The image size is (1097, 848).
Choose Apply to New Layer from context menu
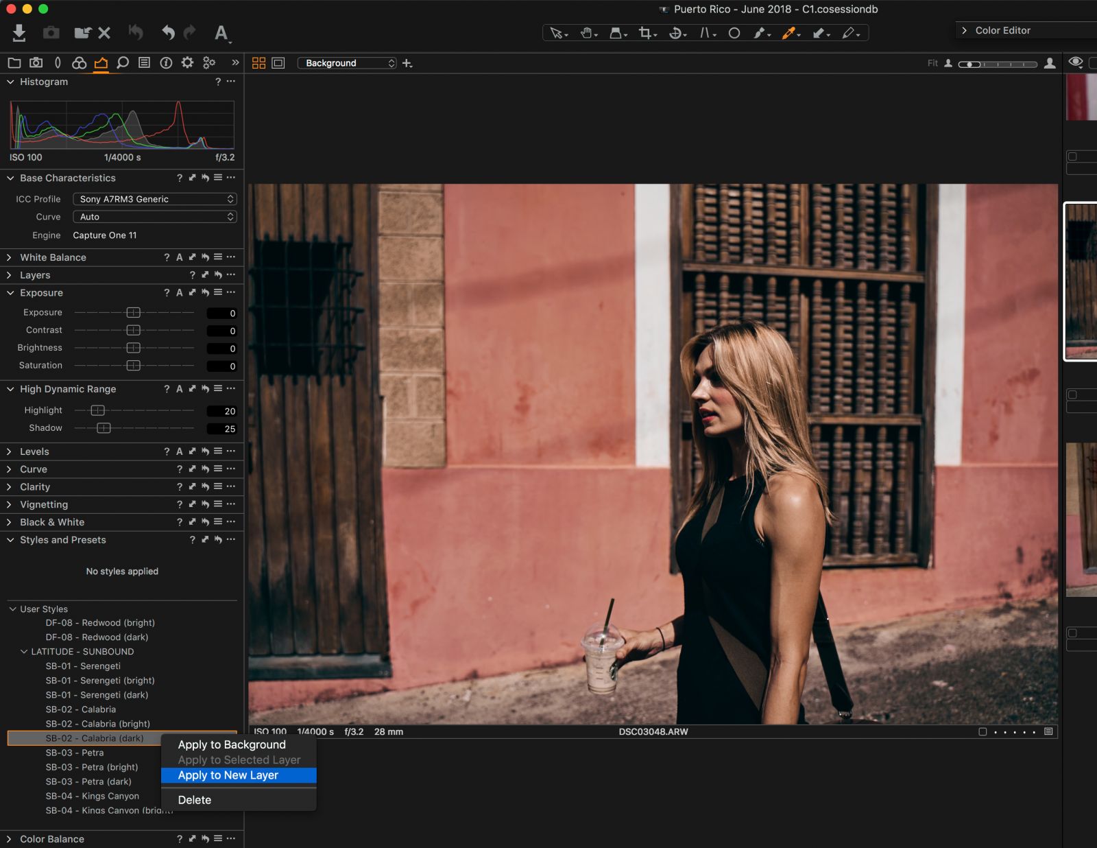point(228,775)
